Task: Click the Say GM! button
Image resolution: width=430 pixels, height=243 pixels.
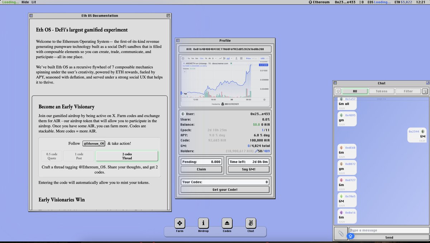Action: pos(249,169)
